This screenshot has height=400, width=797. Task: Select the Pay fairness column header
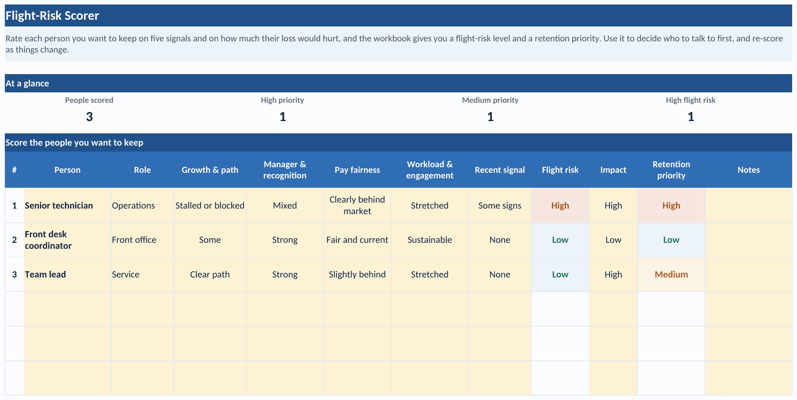click(x=357, y=170)
